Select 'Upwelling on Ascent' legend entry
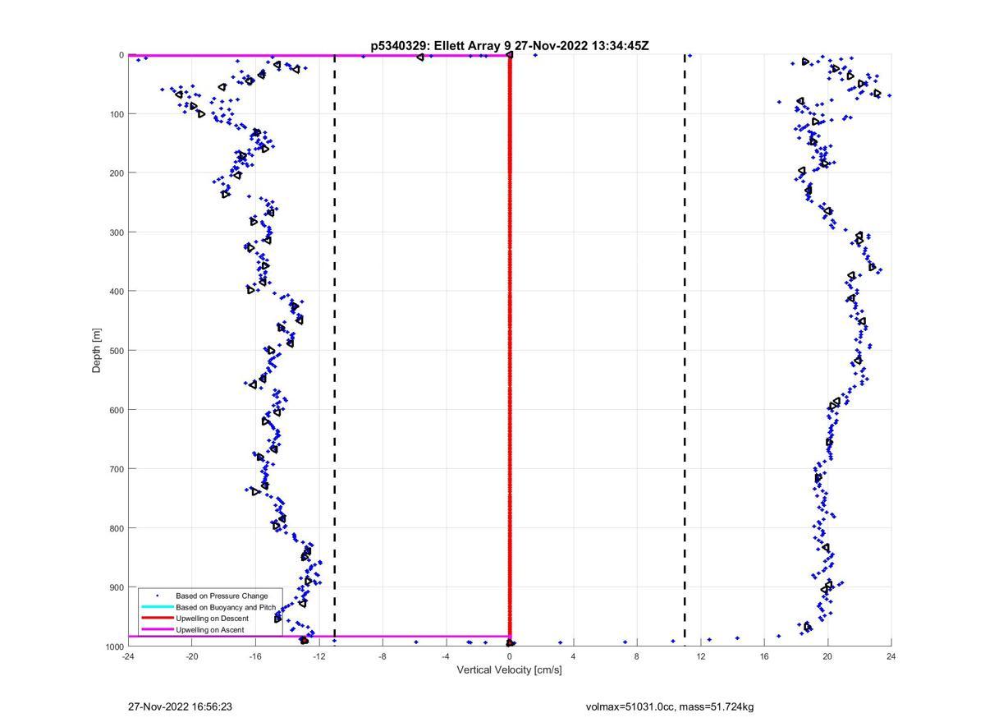The height and width of the screenshot is (727, 985). (x=209, y=630)
